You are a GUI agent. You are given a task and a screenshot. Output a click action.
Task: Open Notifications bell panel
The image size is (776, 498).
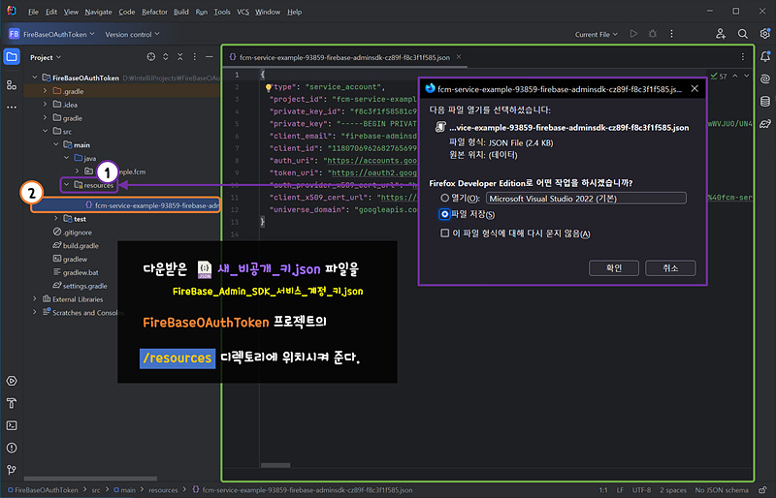pyautogui.click(x=765, y=57)
